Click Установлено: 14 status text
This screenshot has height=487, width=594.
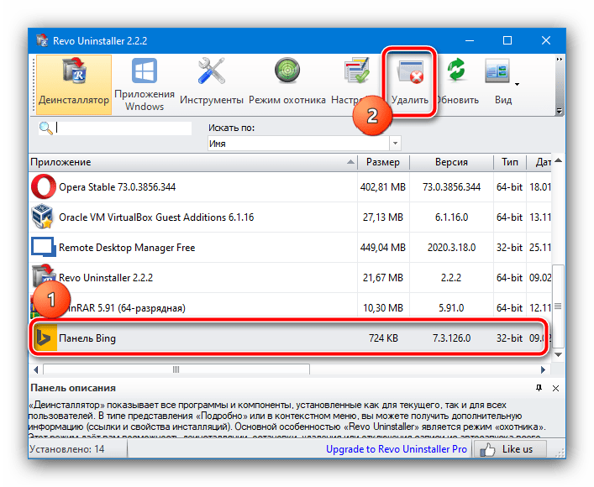click(x=67, y=449)
